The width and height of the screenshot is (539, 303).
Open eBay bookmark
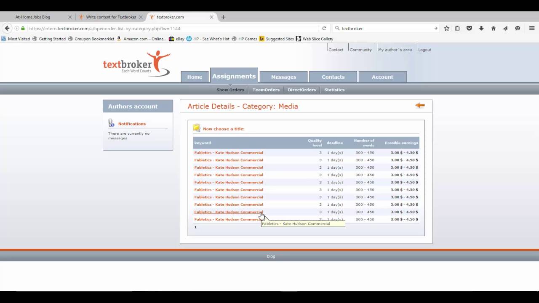click(176, 39)
